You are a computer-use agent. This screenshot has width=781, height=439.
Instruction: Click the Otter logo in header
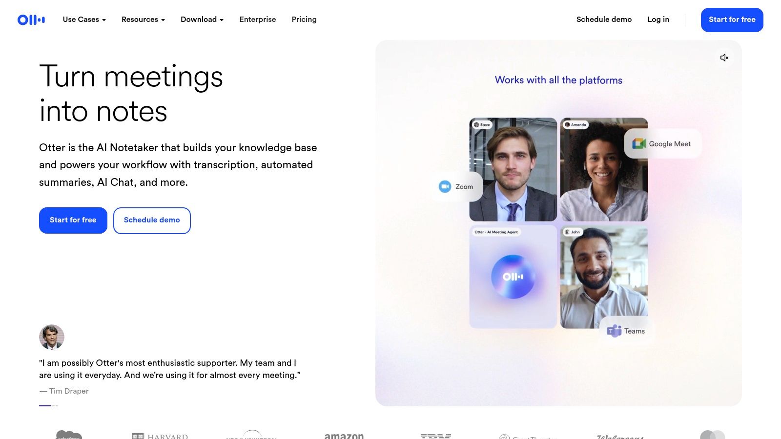31,20
